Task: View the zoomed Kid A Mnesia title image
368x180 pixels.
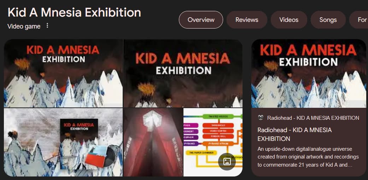Action: (183, 73)
